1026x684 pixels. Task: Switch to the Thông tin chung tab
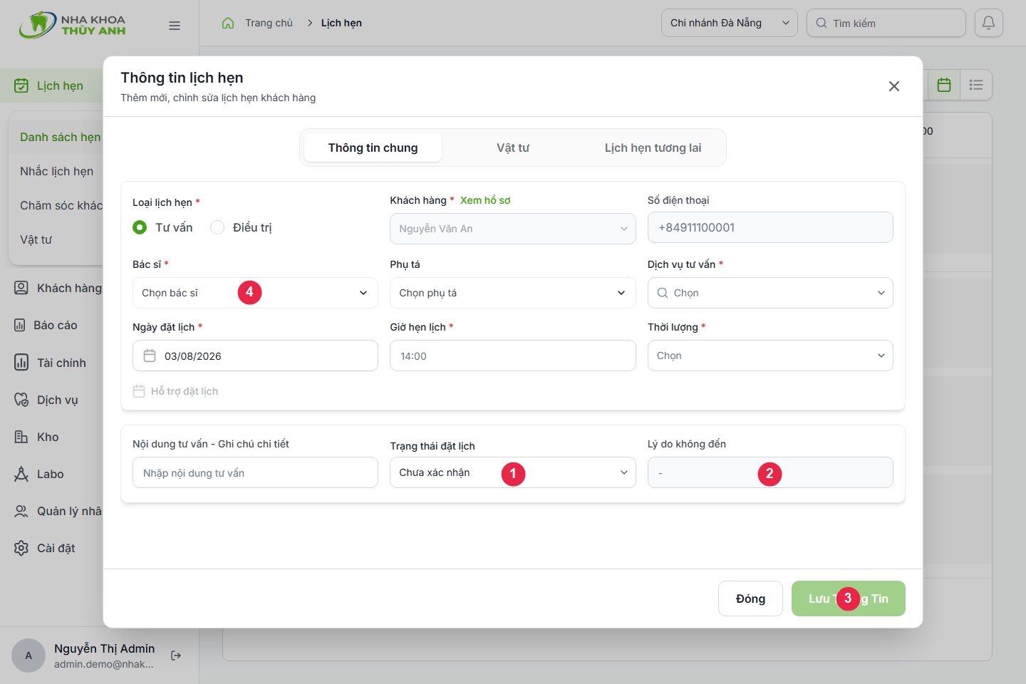373,147
